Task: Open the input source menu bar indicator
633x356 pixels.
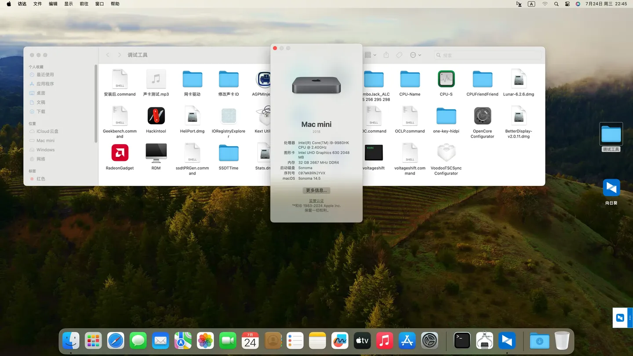Action: point(531,4)
